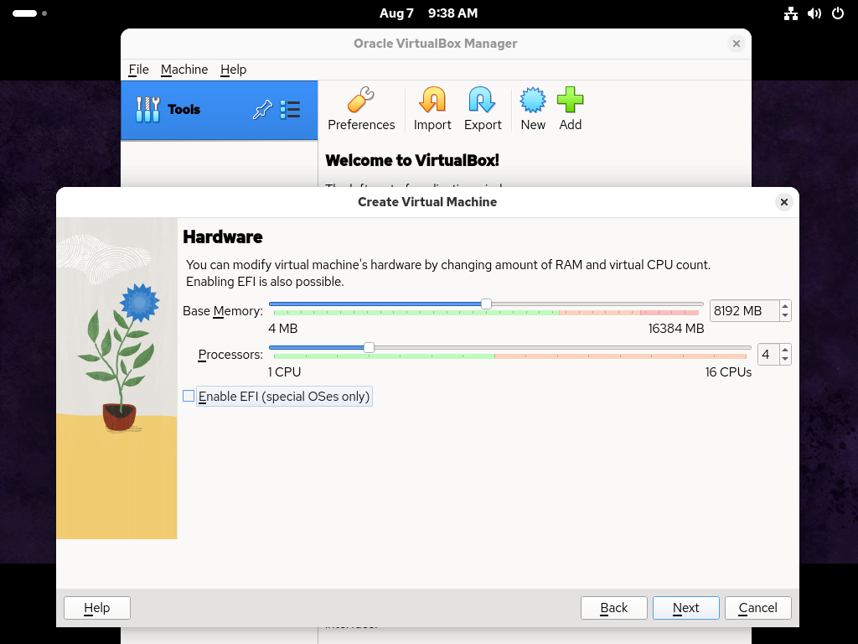Open the Machine menu
Image resolution: width=858 pixels, height=644 pixels.
[184, 70]
